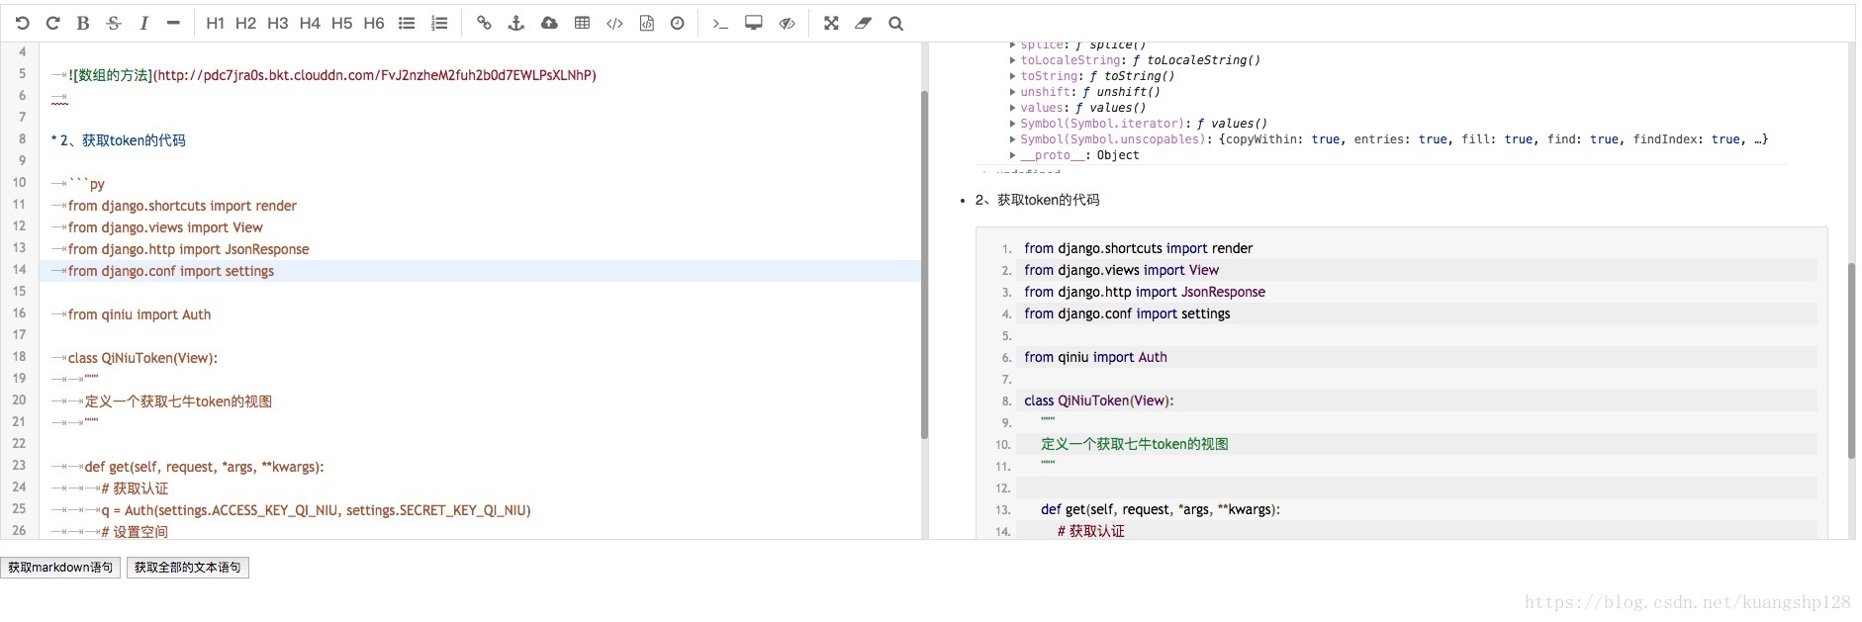Insert an H2 heading
The height and width of the screenshot is (622, 1862).
[x=246, y=23]
